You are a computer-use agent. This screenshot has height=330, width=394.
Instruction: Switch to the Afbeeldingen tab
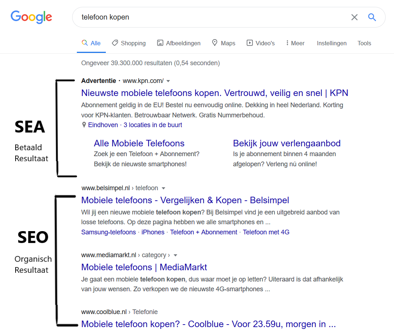179,43
